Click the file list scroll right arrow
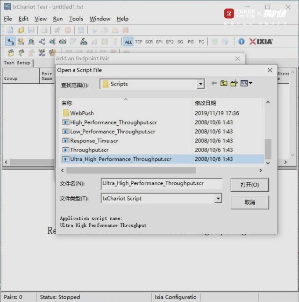299x302 pixels. click(x=261, y=170)
